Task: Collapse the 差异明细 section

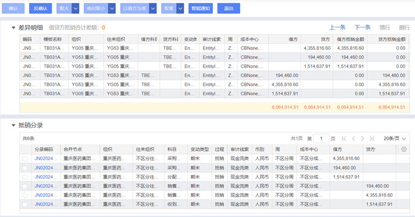Action: [x=14, y=28]
